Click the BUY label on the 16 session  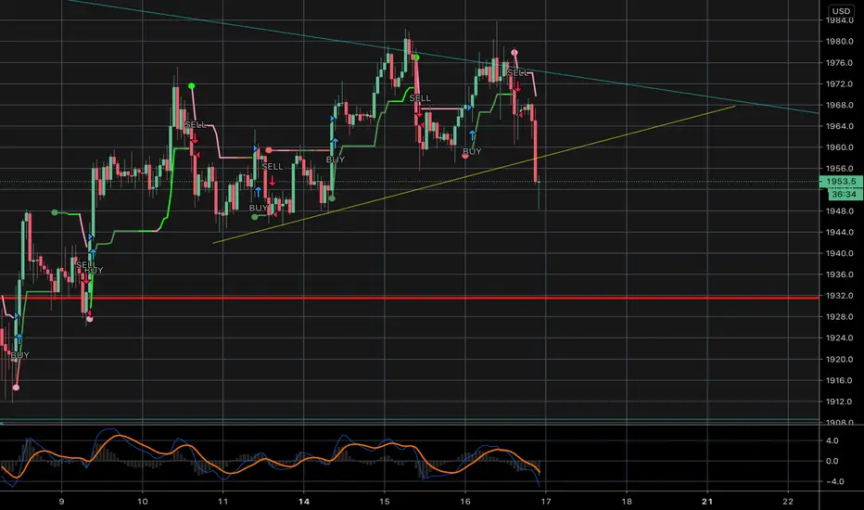click(472, 151)
